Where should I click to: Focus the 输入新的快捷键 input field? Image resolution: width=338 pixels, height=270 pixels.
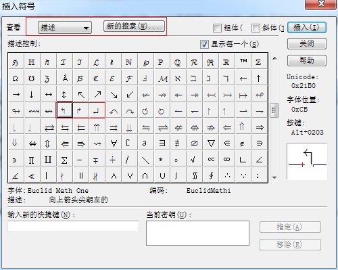[x=73, y=226]
